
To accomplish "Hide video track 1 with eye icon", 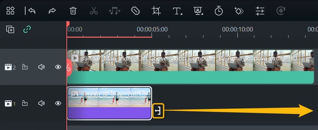I will 58,103.
